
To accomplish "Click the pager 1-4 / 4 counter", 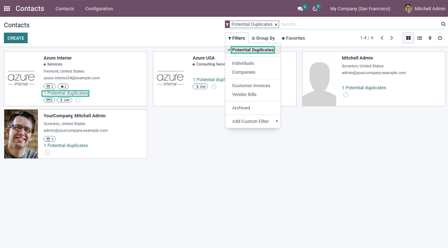I will click(x=367, y=38).
